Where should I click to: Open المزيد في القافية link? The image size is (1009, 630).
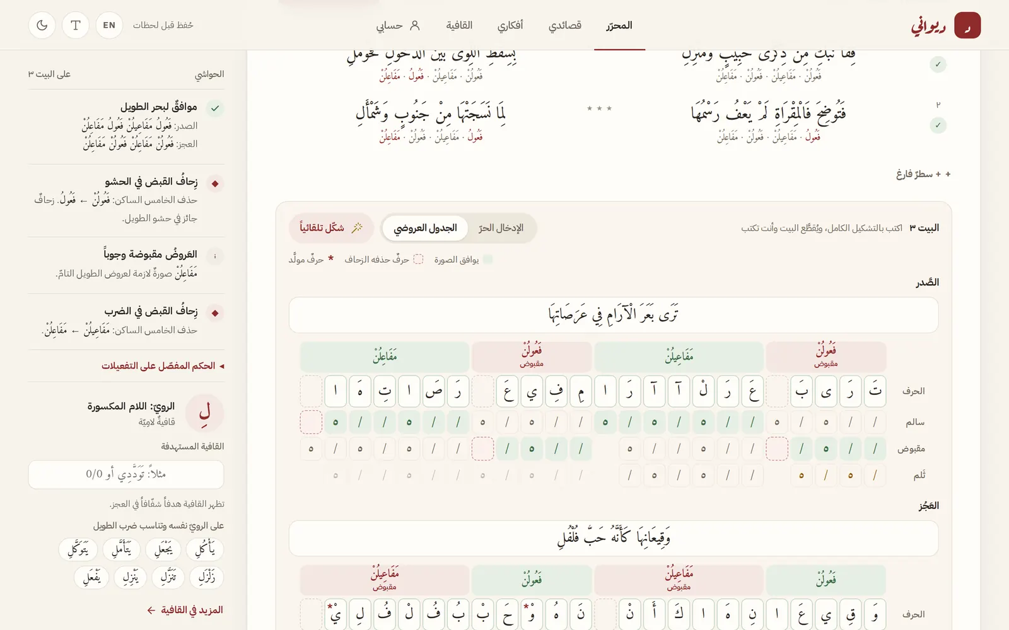185,610
